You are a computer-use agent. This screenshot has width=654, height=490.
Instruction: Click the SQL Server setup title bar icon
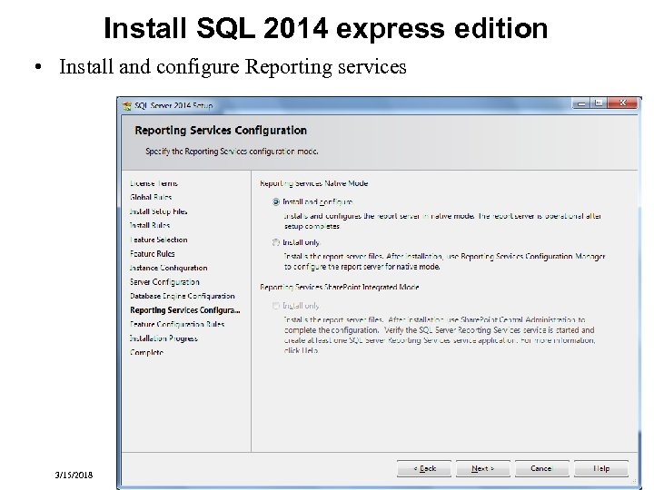(x=126, y=106)
